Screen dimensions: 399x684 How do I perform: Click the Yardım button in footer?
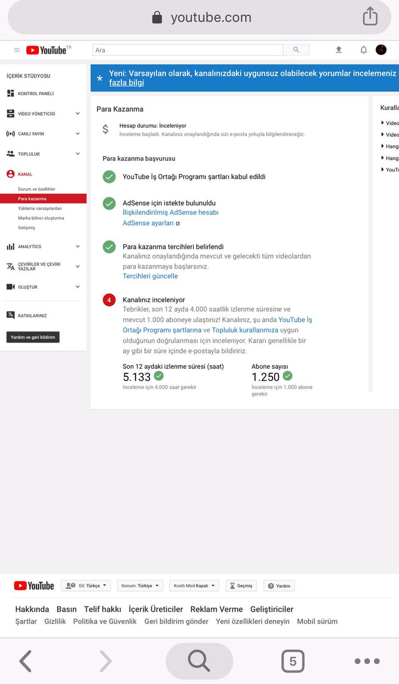(x=279, y=585)
